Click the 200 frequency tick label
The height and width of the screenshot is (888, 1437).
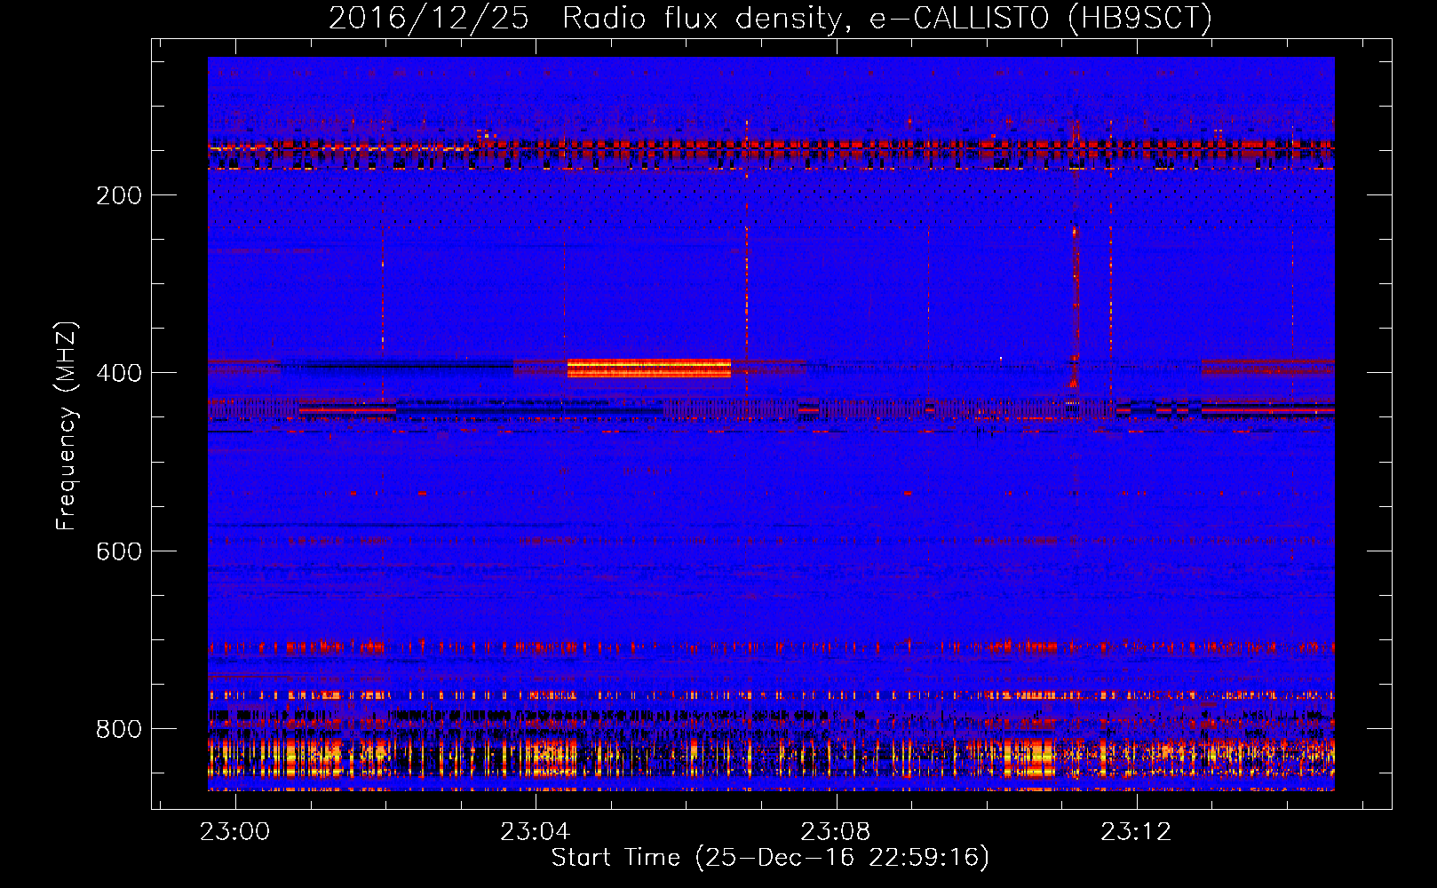pos(119,195)
